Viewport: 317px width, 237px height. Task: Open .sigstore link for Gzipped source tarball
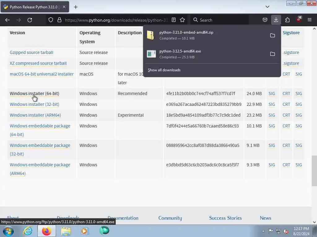[291, 52]
